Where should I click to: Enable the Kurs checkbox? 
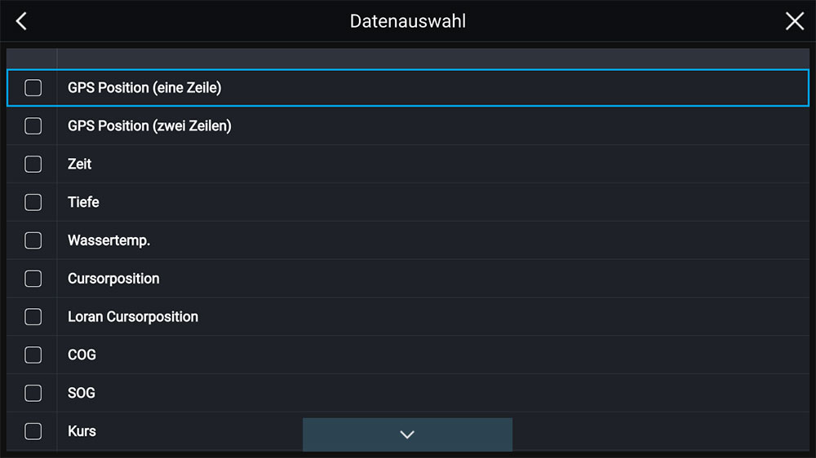(33, 431)
